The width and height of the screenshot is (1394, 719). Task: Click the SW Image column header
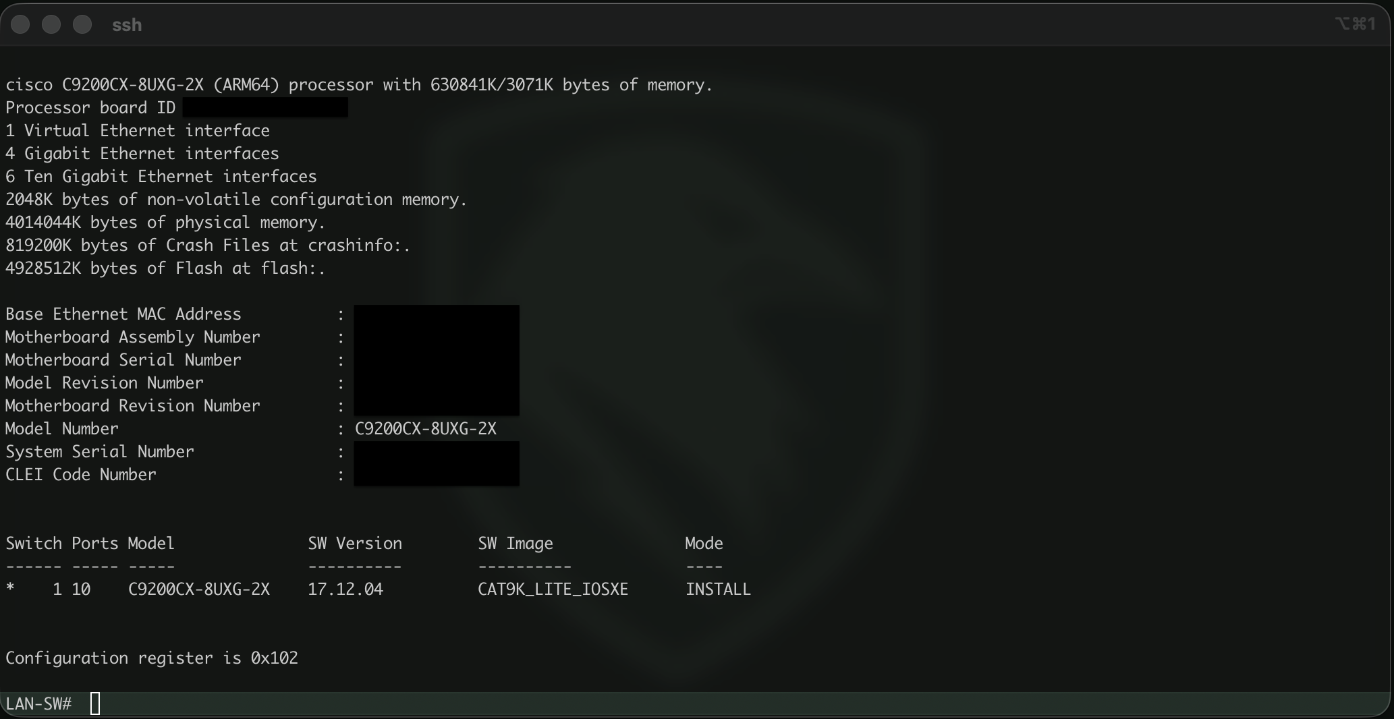pos(515,544)
